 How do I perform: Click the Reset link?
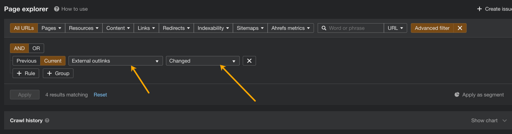click(x=100, y=95)
